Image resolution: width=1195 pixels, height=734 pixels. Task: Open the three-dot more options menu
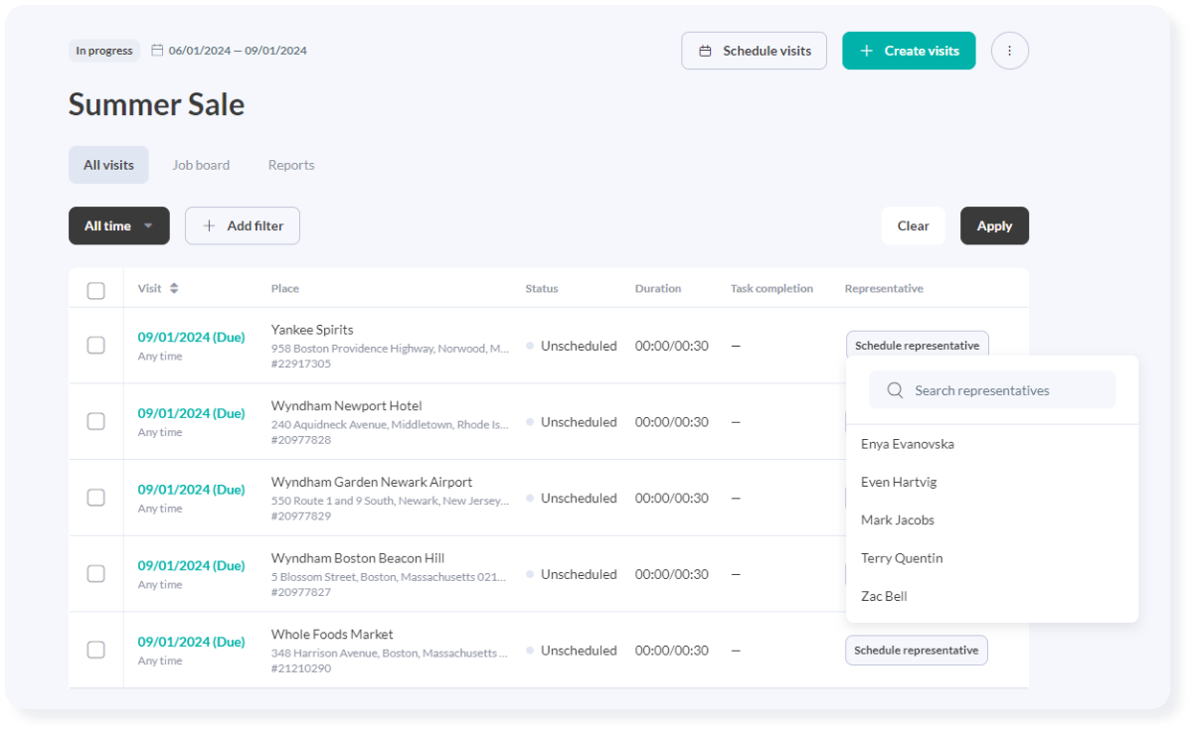click(1009, 51)
